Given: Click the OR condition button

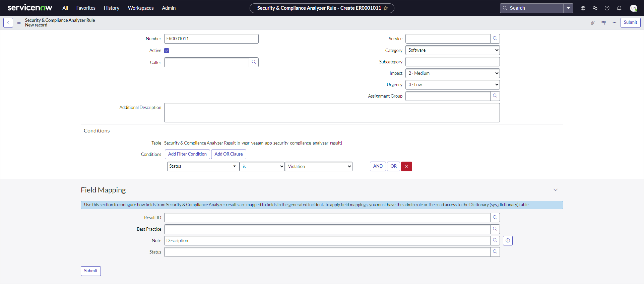Looking at the screenshot, I should coord(393,166).
